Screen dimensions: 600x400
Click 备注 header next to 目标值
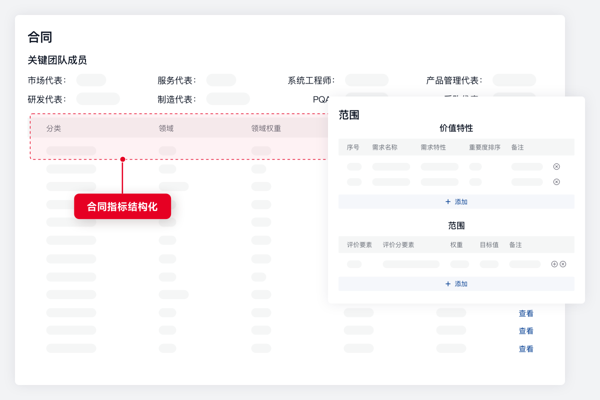coord(515,245)
